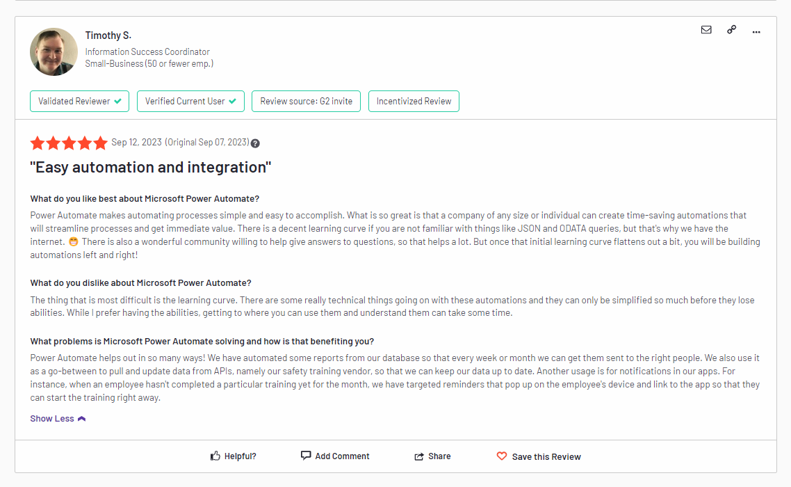Click the Add Comment label
791x487 pixels.
(x=342, y=456)
